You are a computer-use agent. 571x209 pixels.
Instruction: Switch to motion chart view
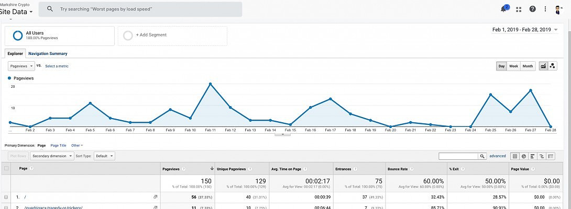tap(552, 66)
